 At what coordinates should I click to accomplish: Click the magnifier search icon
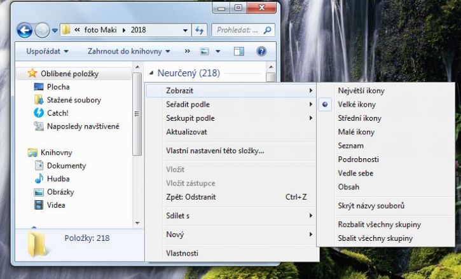coord(267,30)
